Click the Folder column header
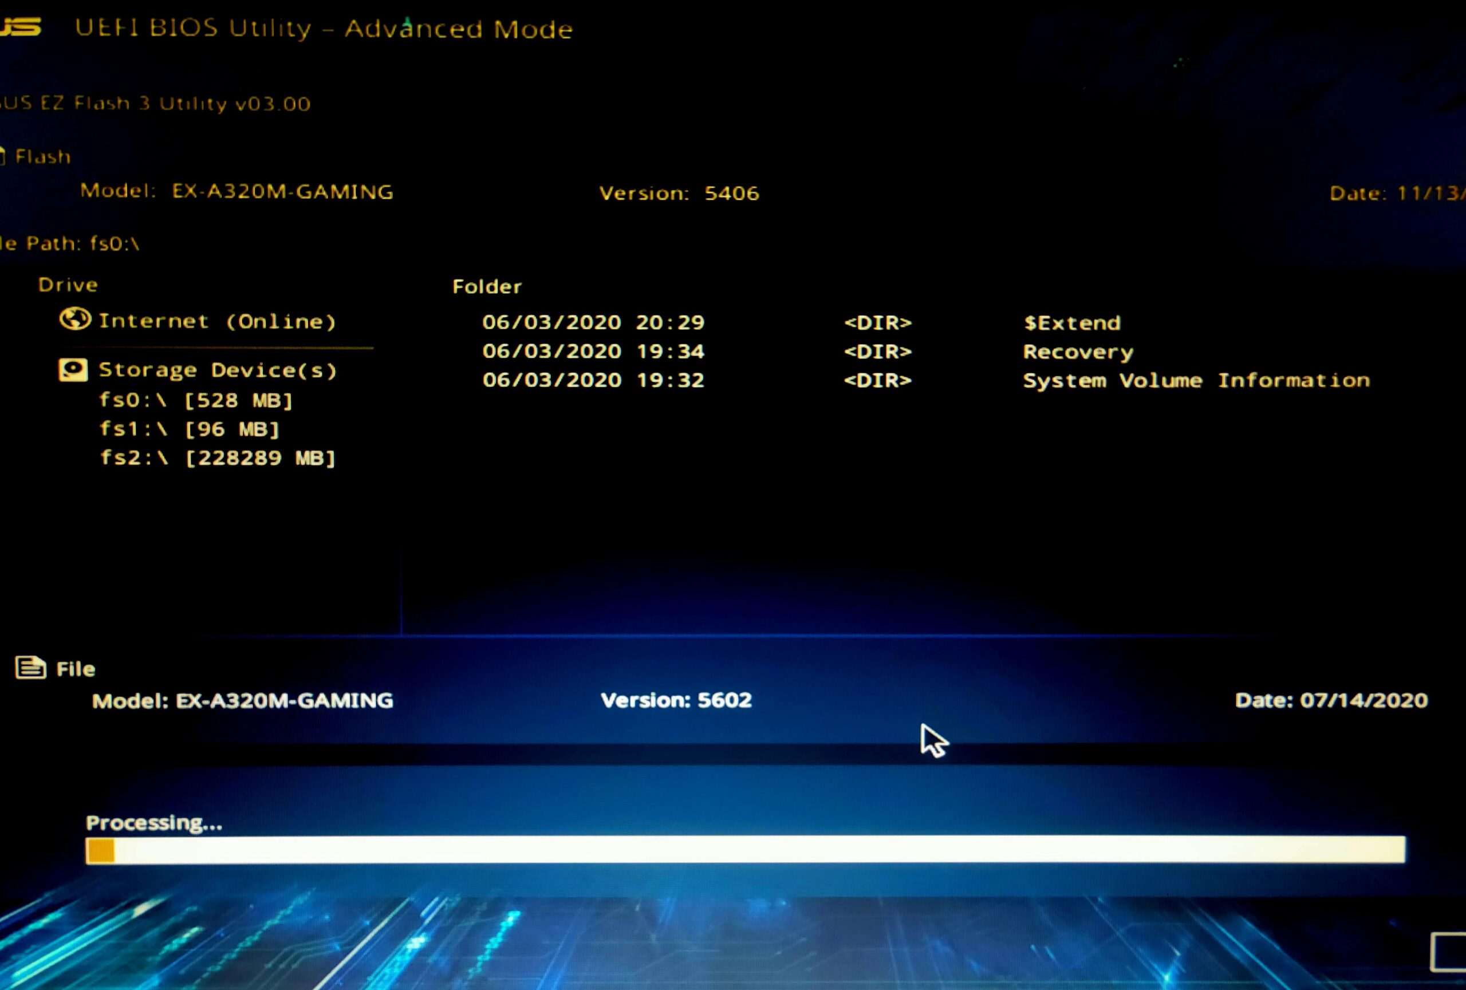1466x990 pixels. [x=487, y=287]
